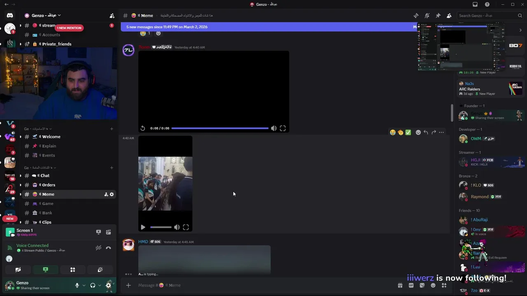527x296 pixels.
Task: Click Voice Connected status text
Action: pos(33,245)
